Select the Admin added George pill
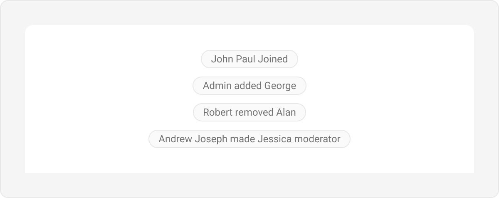 (249, 86)
